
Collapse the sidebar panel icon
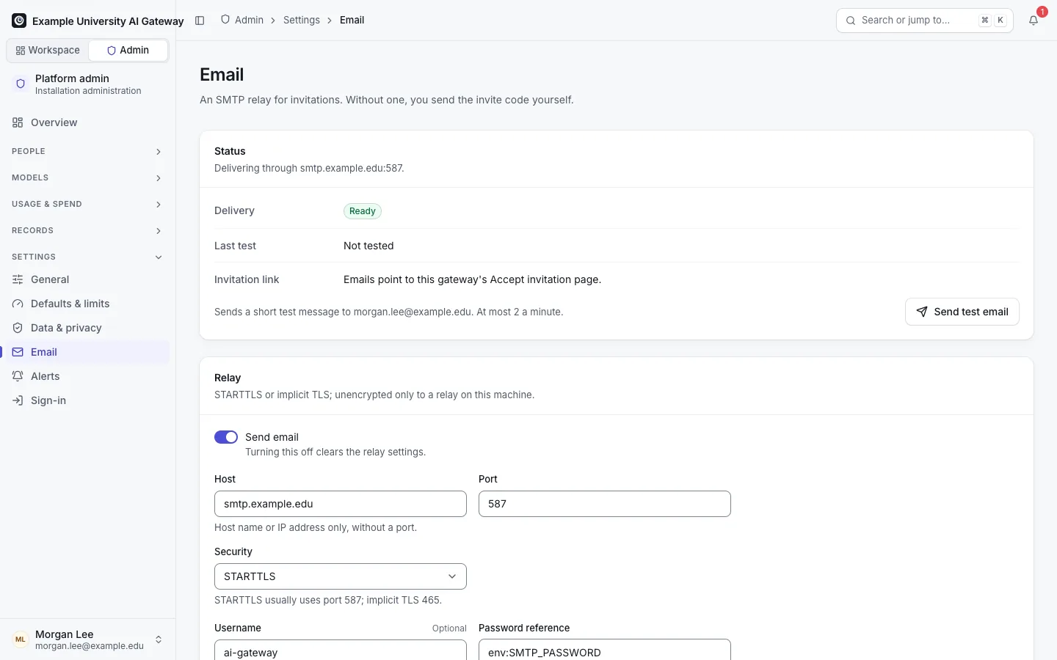[200, 21]
